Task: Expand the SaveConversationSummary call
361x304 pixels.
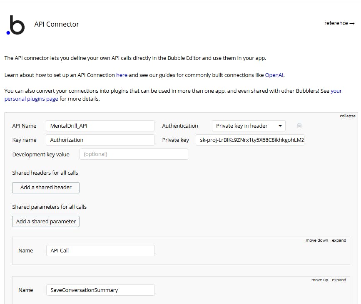Action: tap(339, 280)
